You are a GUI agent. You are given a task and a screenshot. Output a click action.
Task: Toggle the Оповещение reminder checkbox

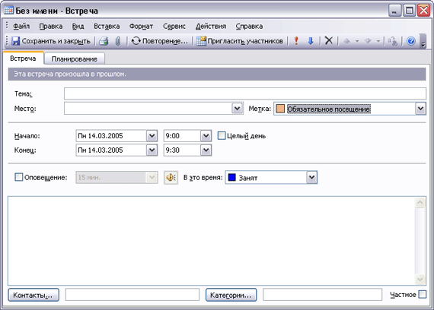tap(18, 177)
